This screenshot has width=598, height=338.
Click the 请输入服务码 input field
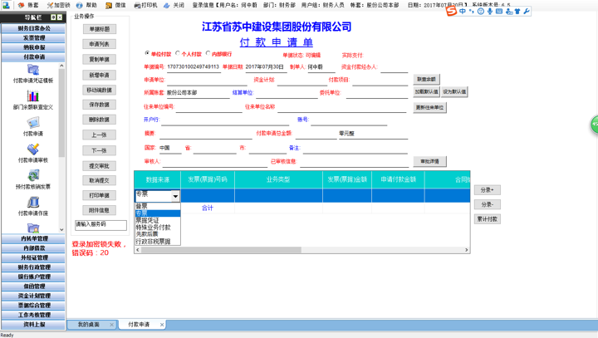tap(100, 225)
